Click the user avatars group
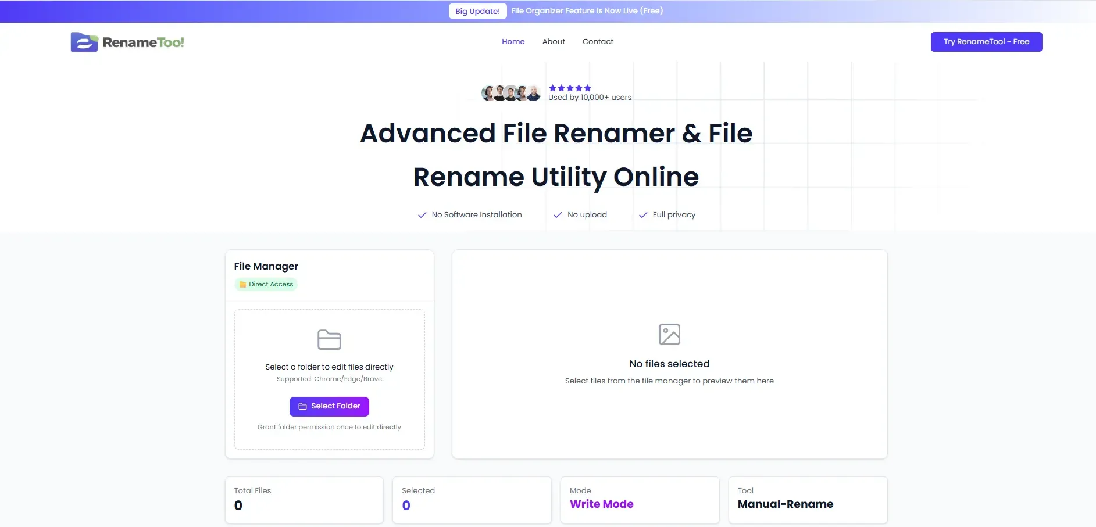Image resolution: width=1096 pixels, height=527 pixels. pos(511,93)
